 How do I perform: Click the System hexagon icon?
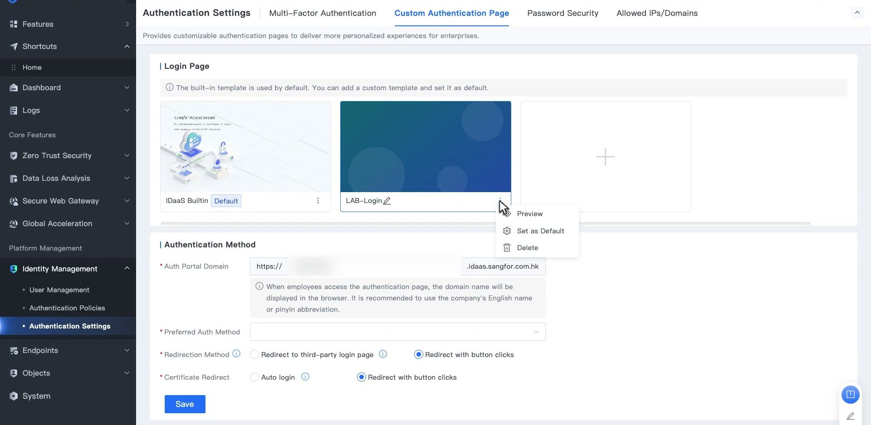pos(14,396)
